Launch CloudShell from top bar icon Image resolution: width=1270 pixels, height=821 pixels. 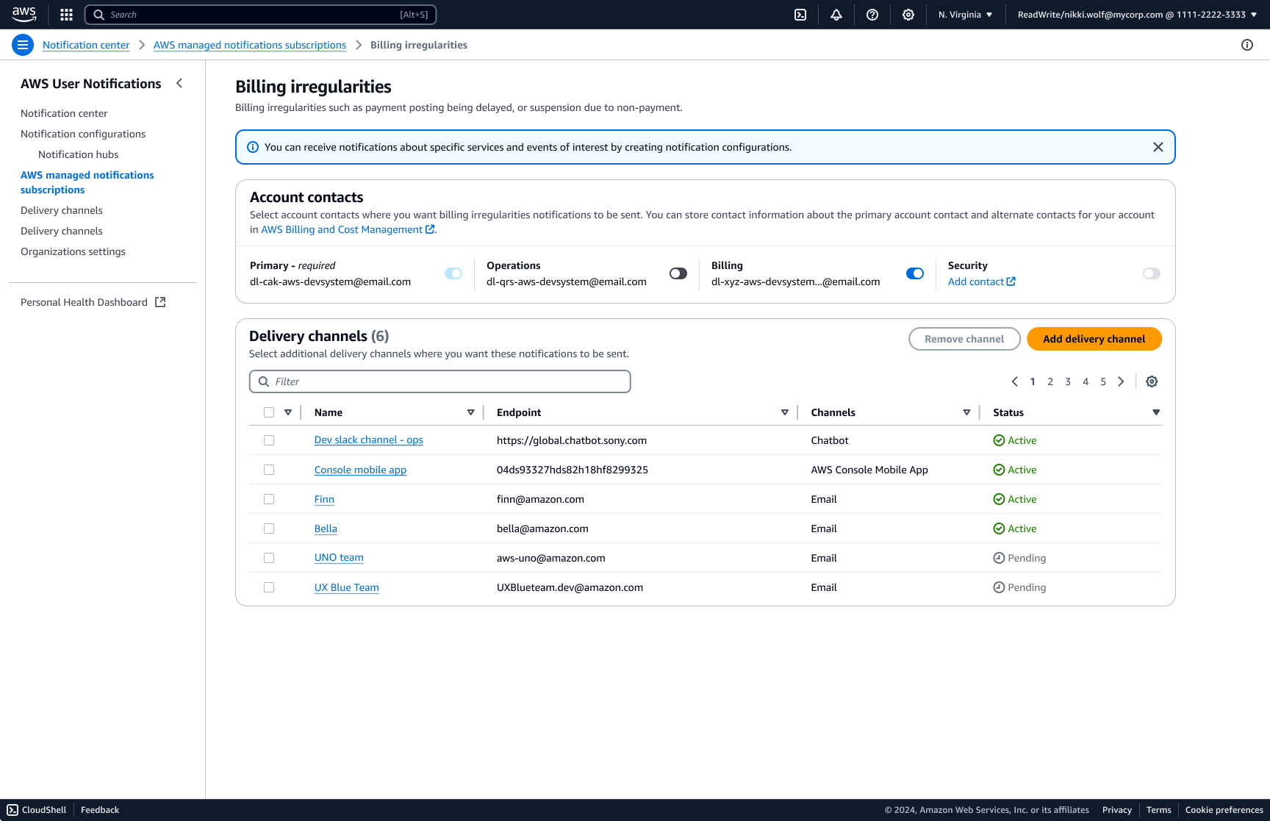click(x=800, y=15)
